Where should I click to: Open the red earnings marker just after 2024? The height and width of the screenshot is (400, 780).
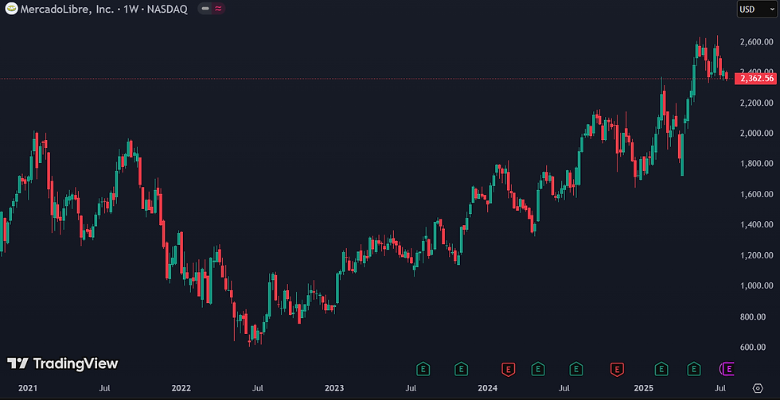[x=508, y=369]
